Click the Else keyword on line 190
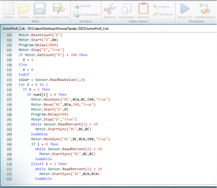Viewport: 217px width, 188px height. pyautogui.click(x=23, y=65)
